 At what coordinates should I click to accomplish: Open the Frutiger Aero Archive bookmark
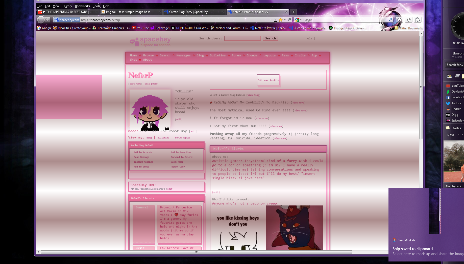pos(348,28)
